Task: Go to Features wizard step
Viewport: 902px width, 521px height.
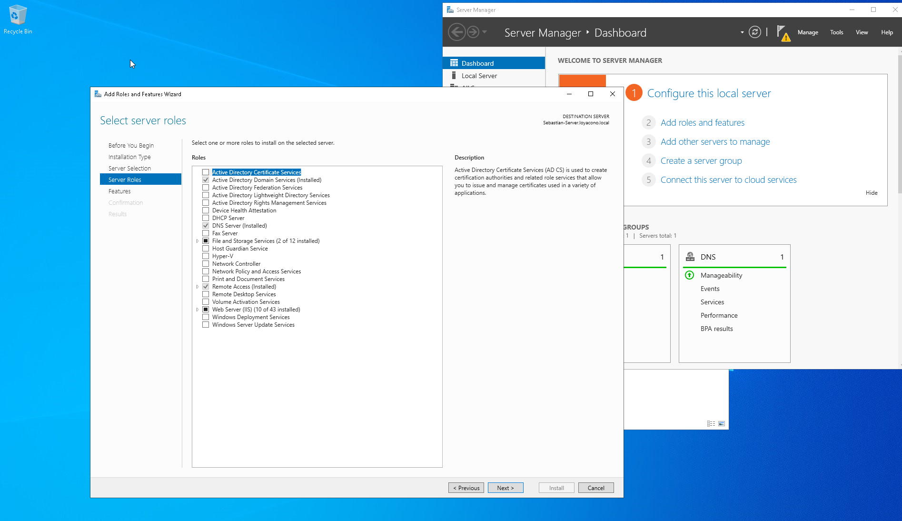Action: coord(119,191)
